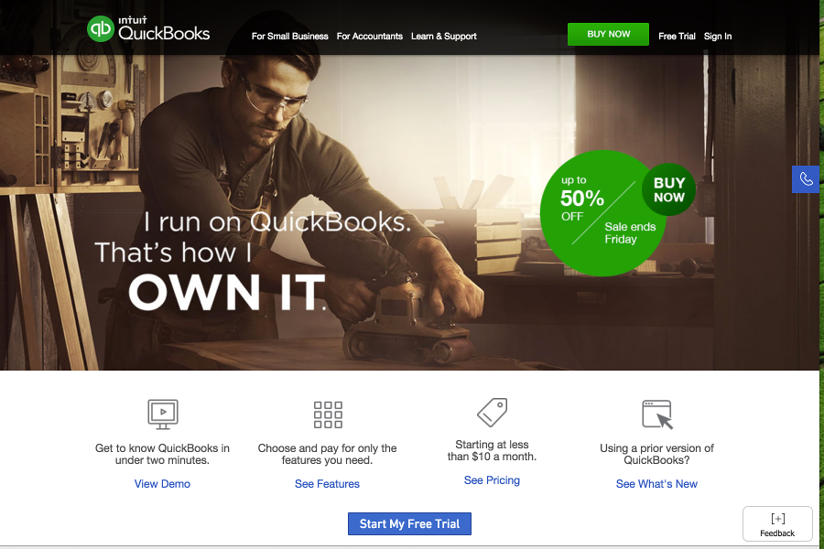Open Learn & Support menu
This screenshot has height=549, width=824.
(443, 37)
